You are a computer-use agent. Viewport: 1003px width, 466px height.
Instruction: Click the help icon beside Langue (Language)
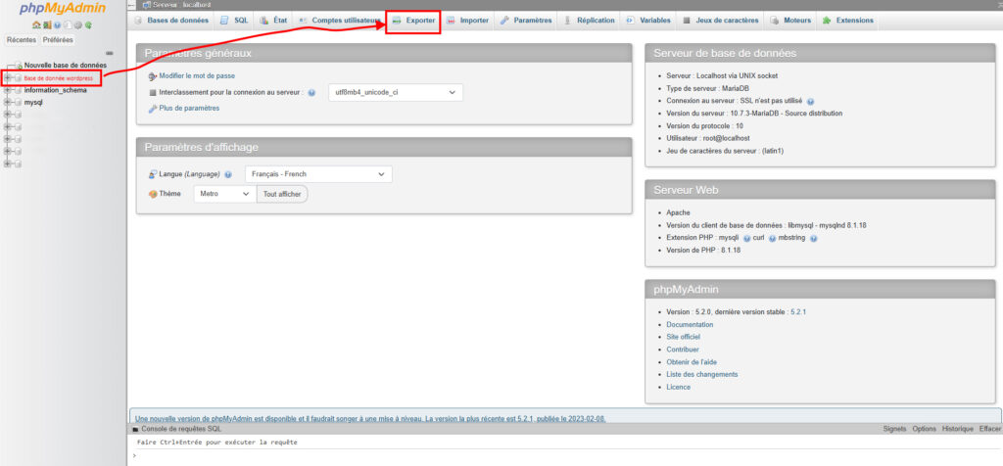pyautogui.click(x=229, y=174)
